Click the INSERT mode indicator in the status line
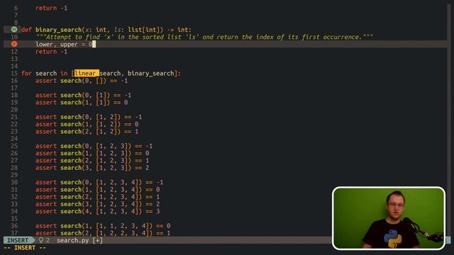 pos(18,240)
